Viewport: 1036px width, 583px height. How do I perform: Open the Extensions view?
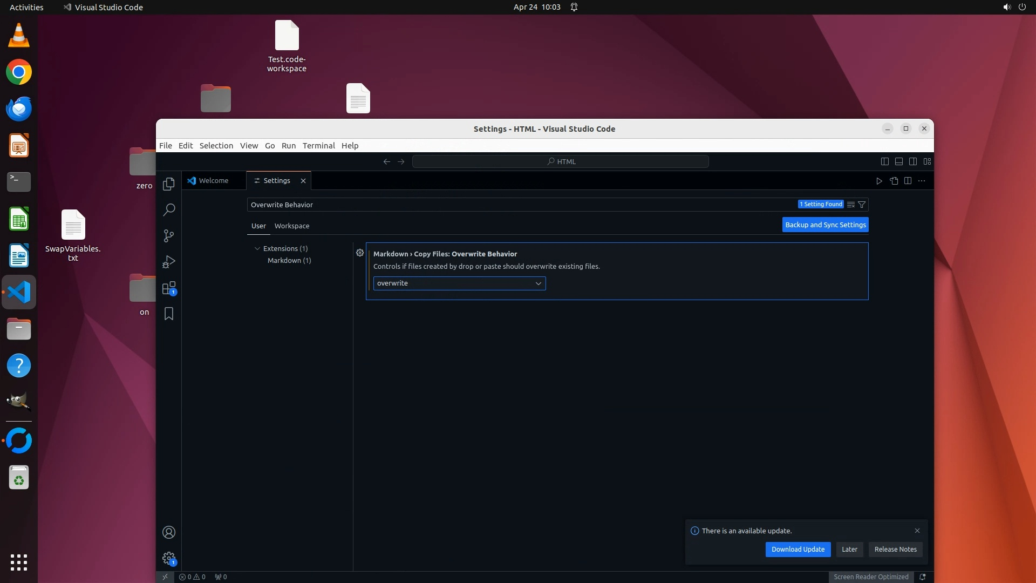(169, 288)
